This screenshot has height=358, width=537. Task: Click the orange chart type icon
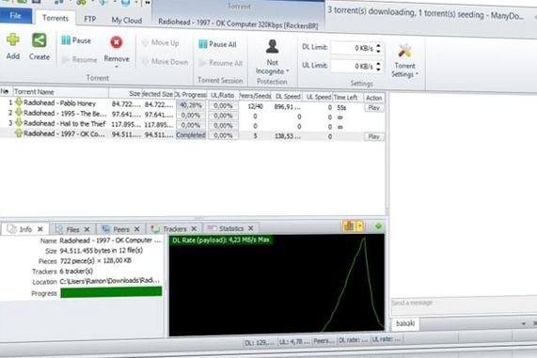click(x=349, y=226)
